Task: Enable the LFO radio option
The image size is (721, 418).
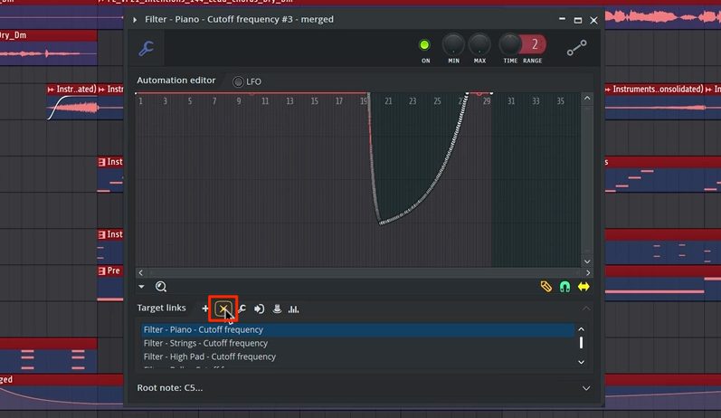Action: [238, 81]
